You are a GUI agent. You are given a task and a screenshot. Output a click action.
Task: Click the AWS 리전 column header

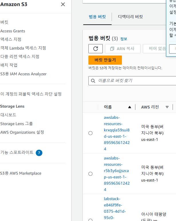click(x=150, y=107)
